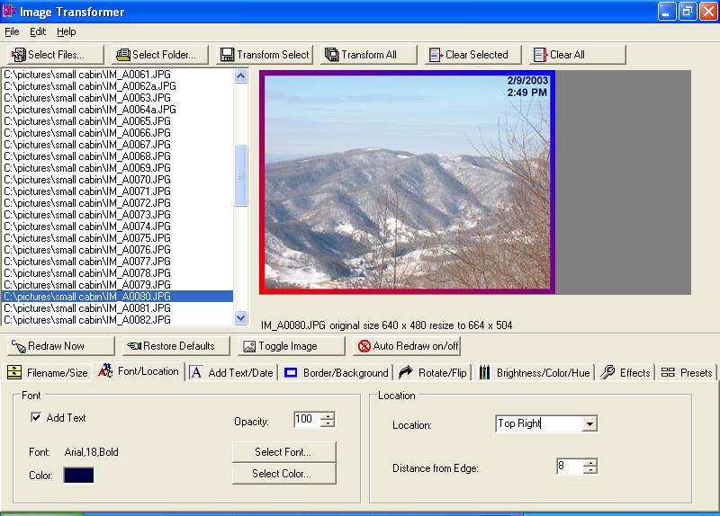This screenshot has width=720, height=516.
Task: Select IM_A0078.JPG in file list
Action: coord(118,273)
